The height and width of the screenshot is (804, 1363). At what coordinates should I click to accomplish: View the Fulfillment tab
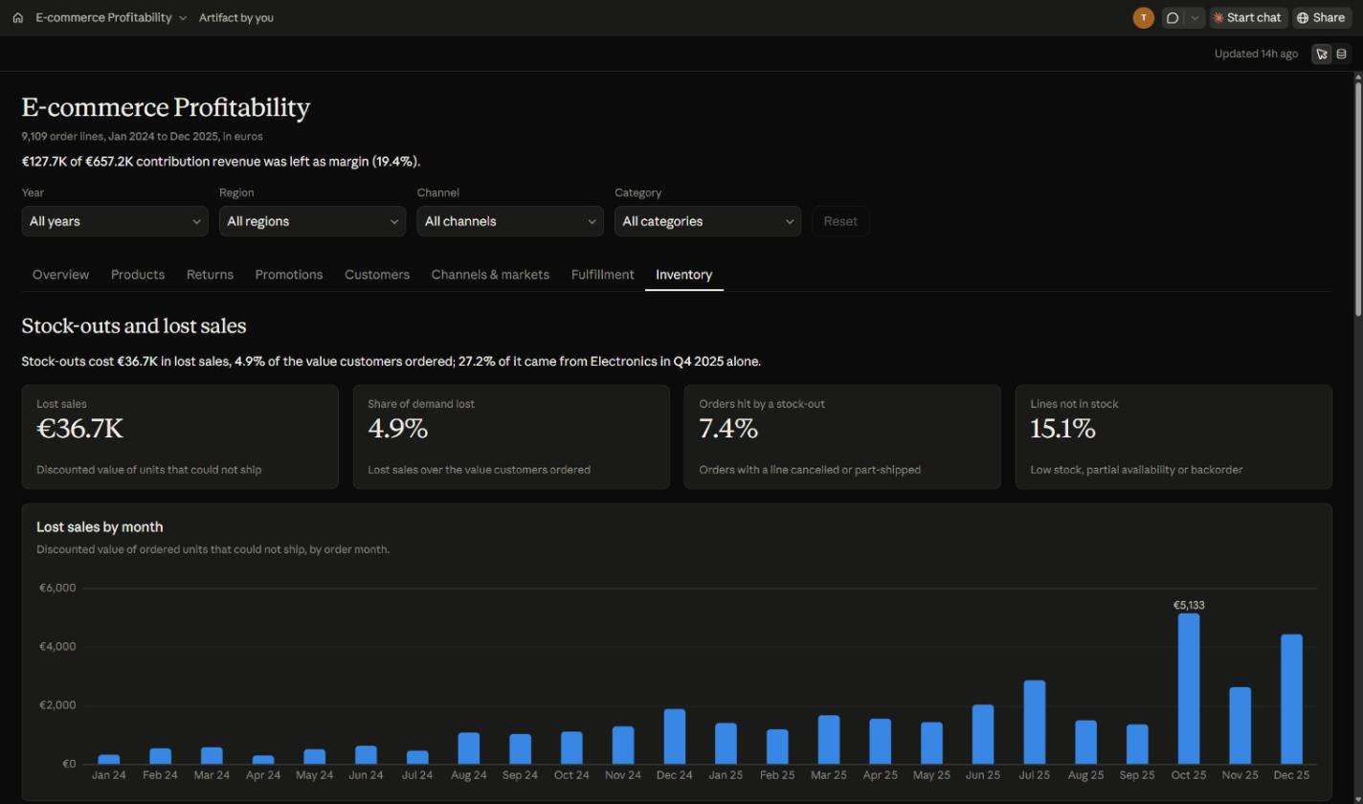tap(602, 275)
